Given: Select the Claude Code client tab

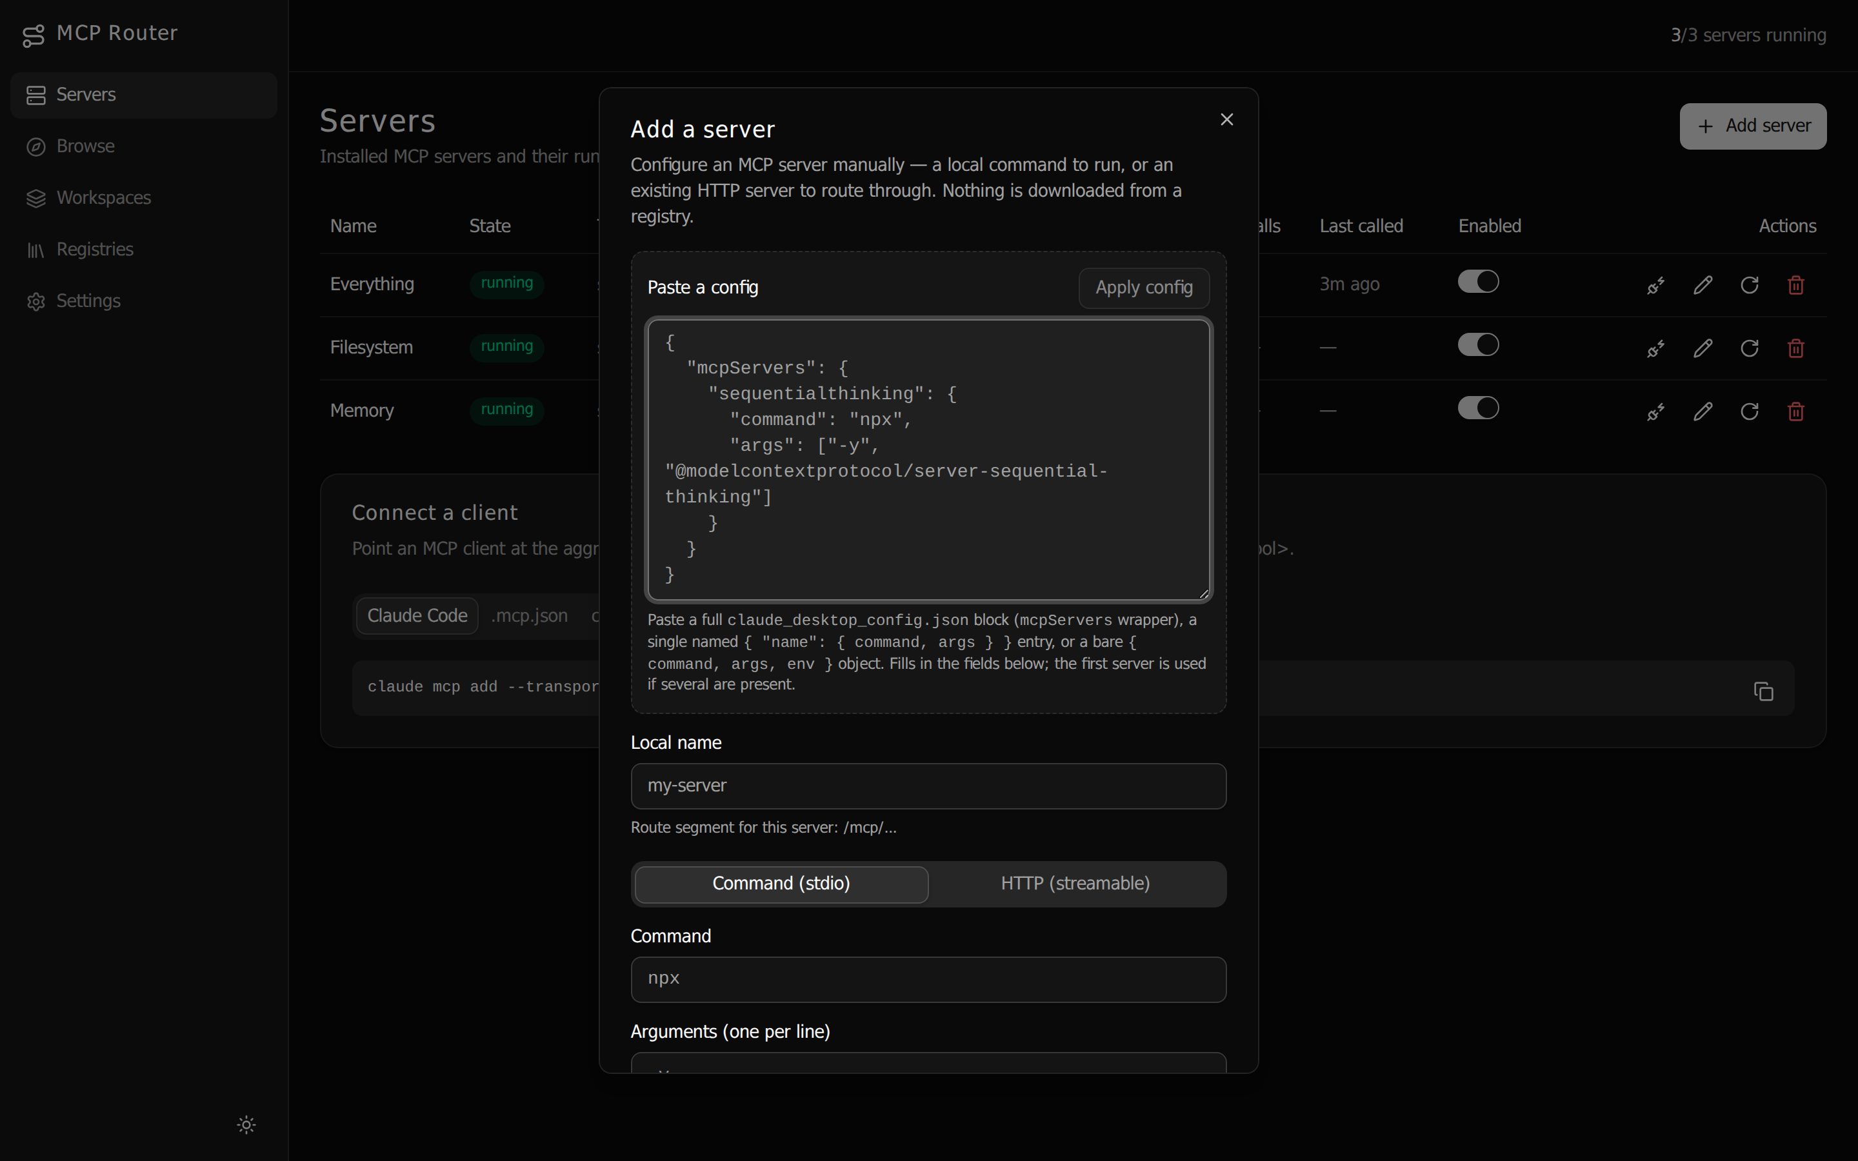Looking at the screenshot, I should (x=417, y=616).
